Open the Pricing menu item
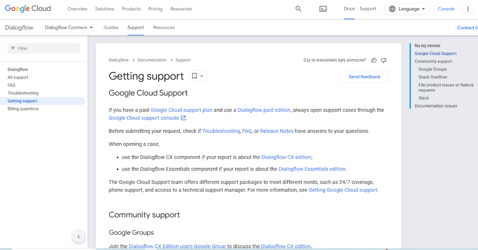The image size is (478, 250). (155, 9)
